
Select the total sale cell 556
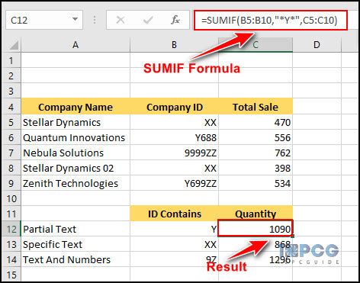click(x=256, y=137)
